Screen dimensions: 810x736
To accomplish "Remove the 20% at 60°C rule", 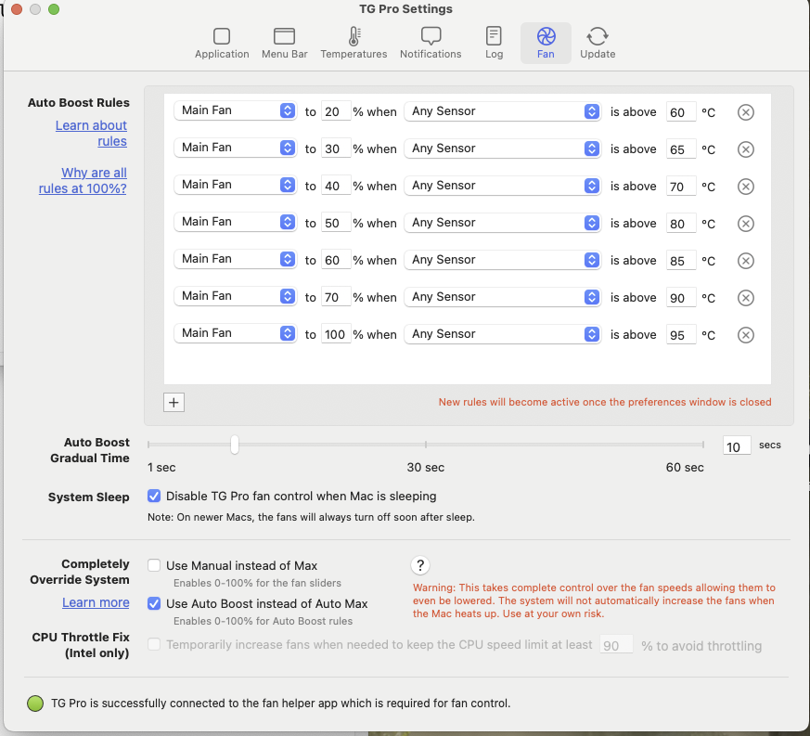I will click(745, 112).
